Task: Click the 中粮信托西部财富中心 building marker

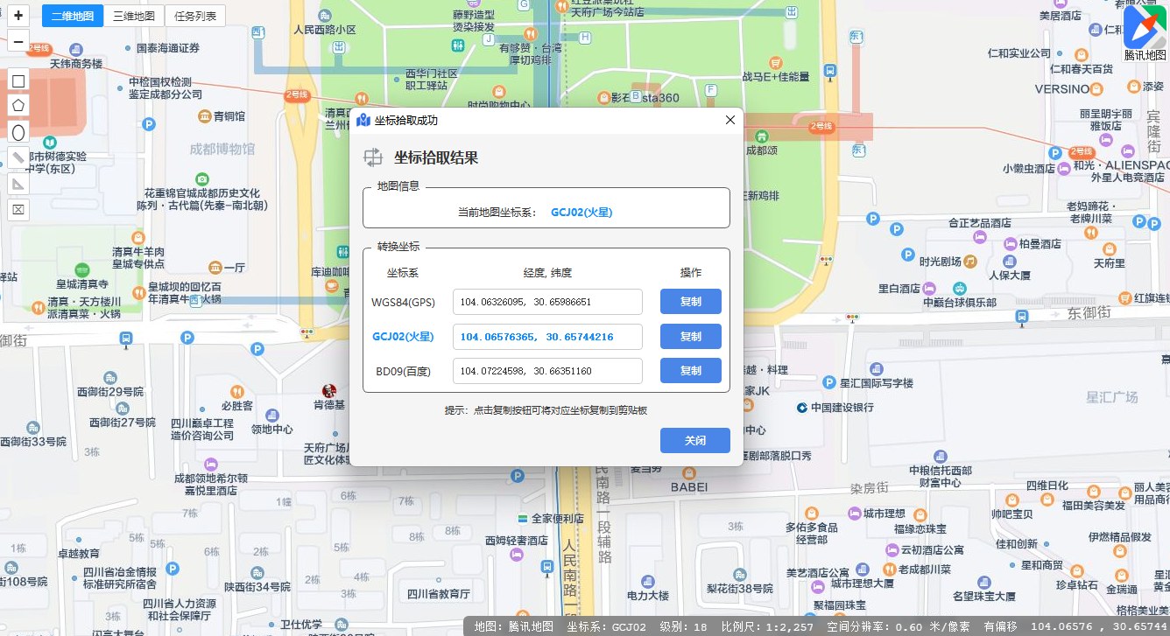Action: tap(941, 456)
